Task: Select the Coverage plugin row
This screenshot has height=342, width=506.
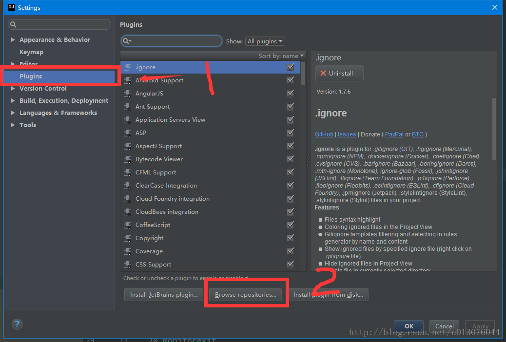Action: pos(210,251)
